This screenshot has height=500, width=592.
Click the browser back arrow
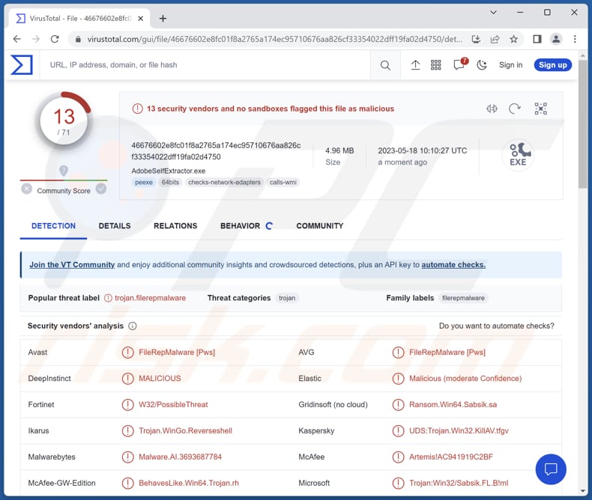point(17,39)
